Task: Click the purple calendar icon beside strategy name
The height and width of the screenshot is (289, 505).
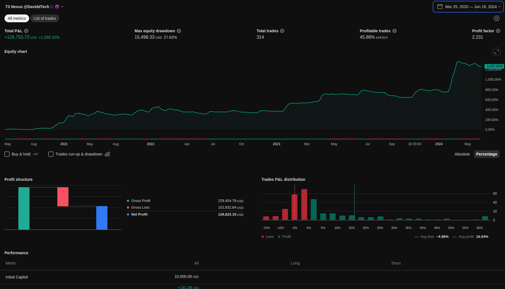Action: [x=57, y=7]
